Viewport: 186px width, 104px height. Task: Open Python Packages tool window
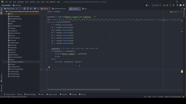click(x=30, y=94)
